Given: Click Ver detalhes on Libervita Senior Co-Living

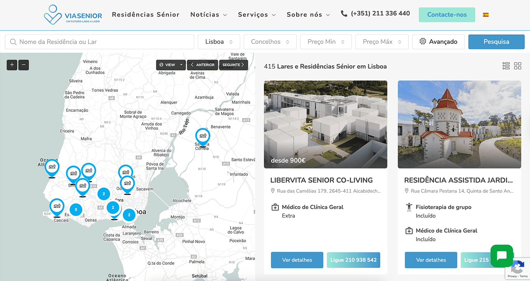Looking at the screenshot, I should coord(297,260).
